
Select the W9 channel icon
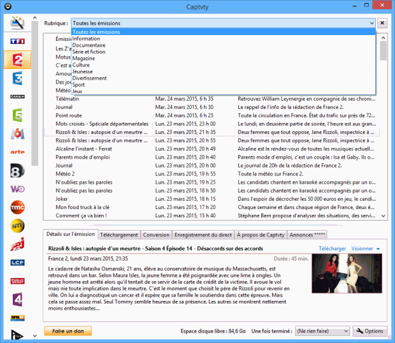click(x=17, y=189)
